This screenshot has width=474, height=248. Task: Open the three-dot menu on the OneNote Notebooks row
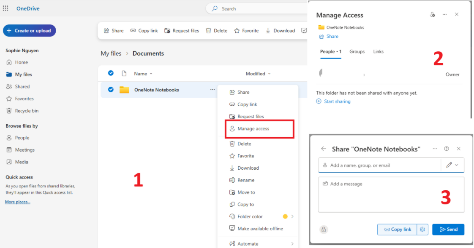pos(212,90)
